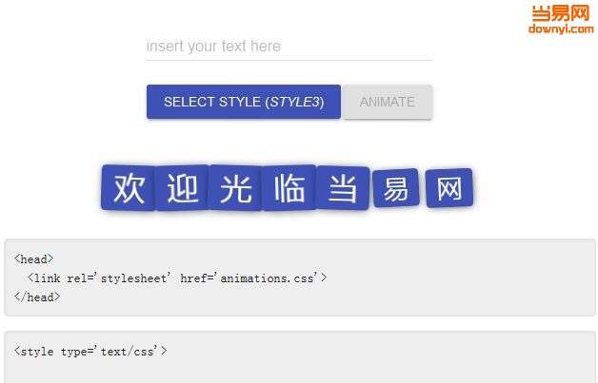Click the STYLE3 label within the style button
The width and height of the screenshot is (598, 383).
pos(294,102)
